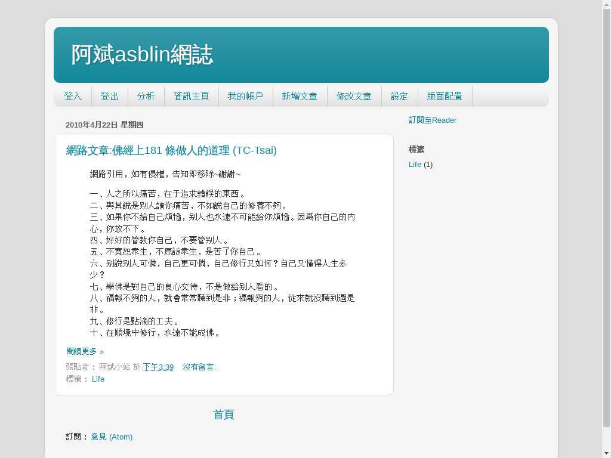
Task: Click the 下午3:39 post timestamp link
Action: click(x=158, y=367)
